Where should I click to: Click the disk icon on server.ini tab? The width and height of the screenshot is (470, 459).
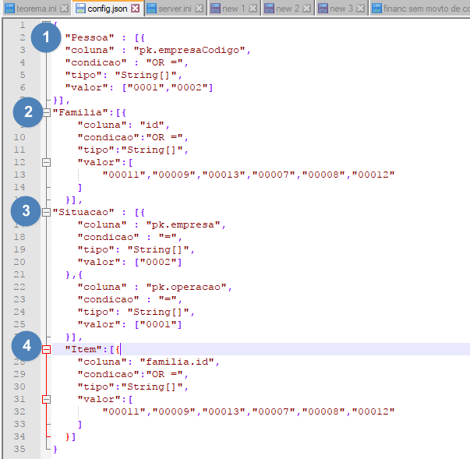pos(152,9)
